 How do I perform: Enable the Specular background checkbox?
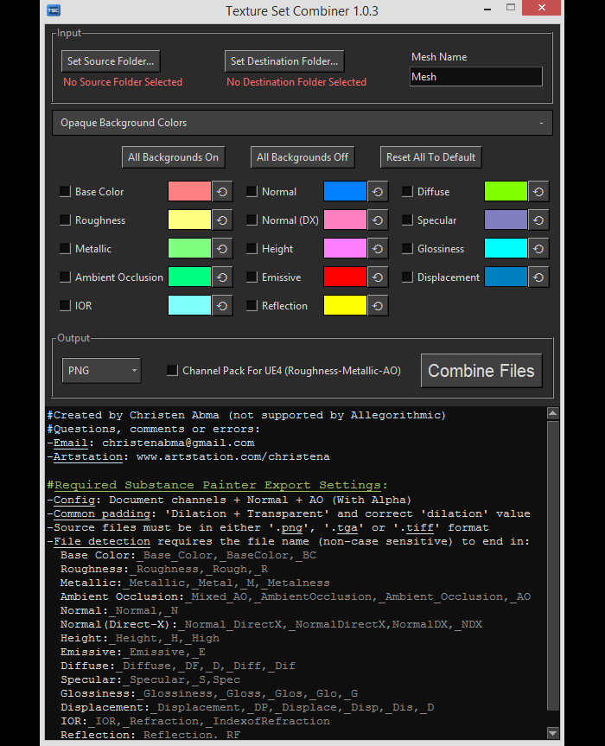tap(408, 220)
